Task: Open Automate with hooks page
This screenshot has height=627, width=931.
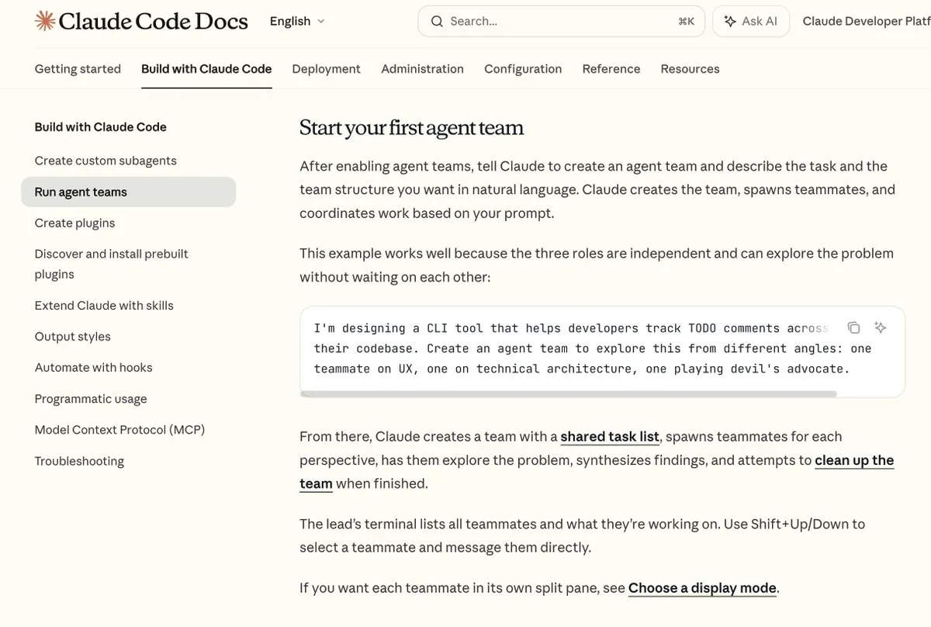Action: 93,368
